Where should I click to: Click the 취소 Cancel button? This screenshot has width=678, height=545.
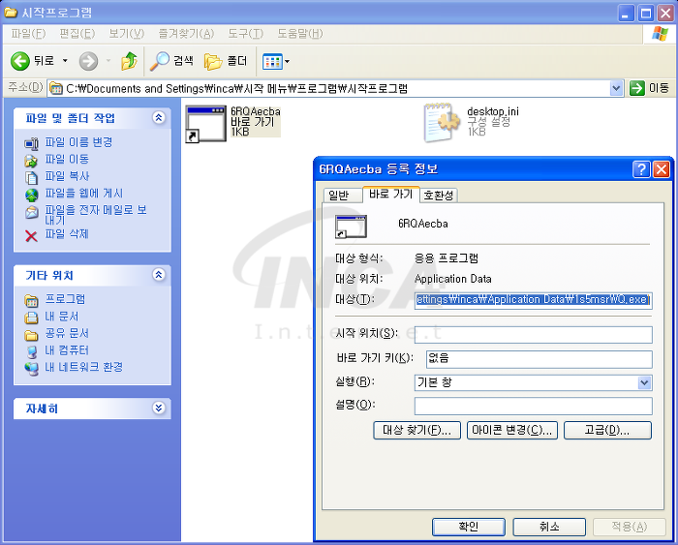(549, 527)
